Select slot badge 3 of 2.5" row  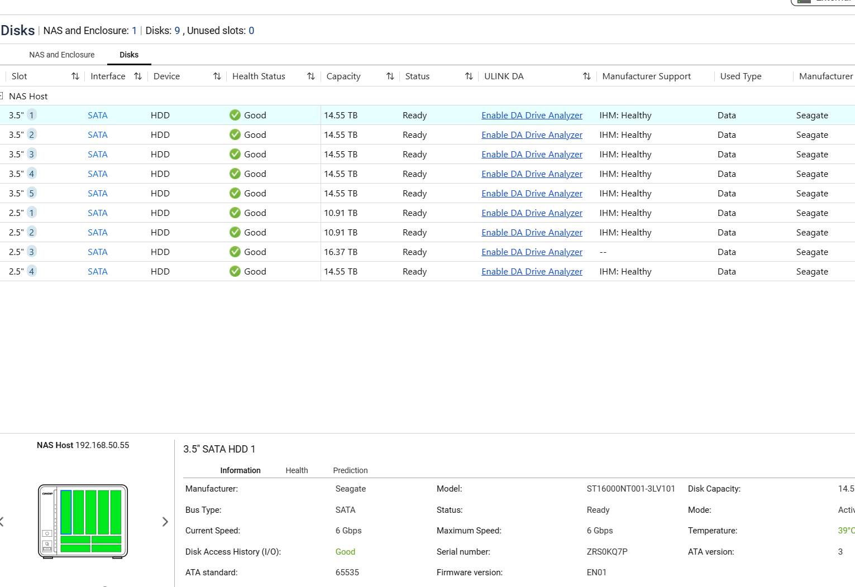[x=32, y=252]
